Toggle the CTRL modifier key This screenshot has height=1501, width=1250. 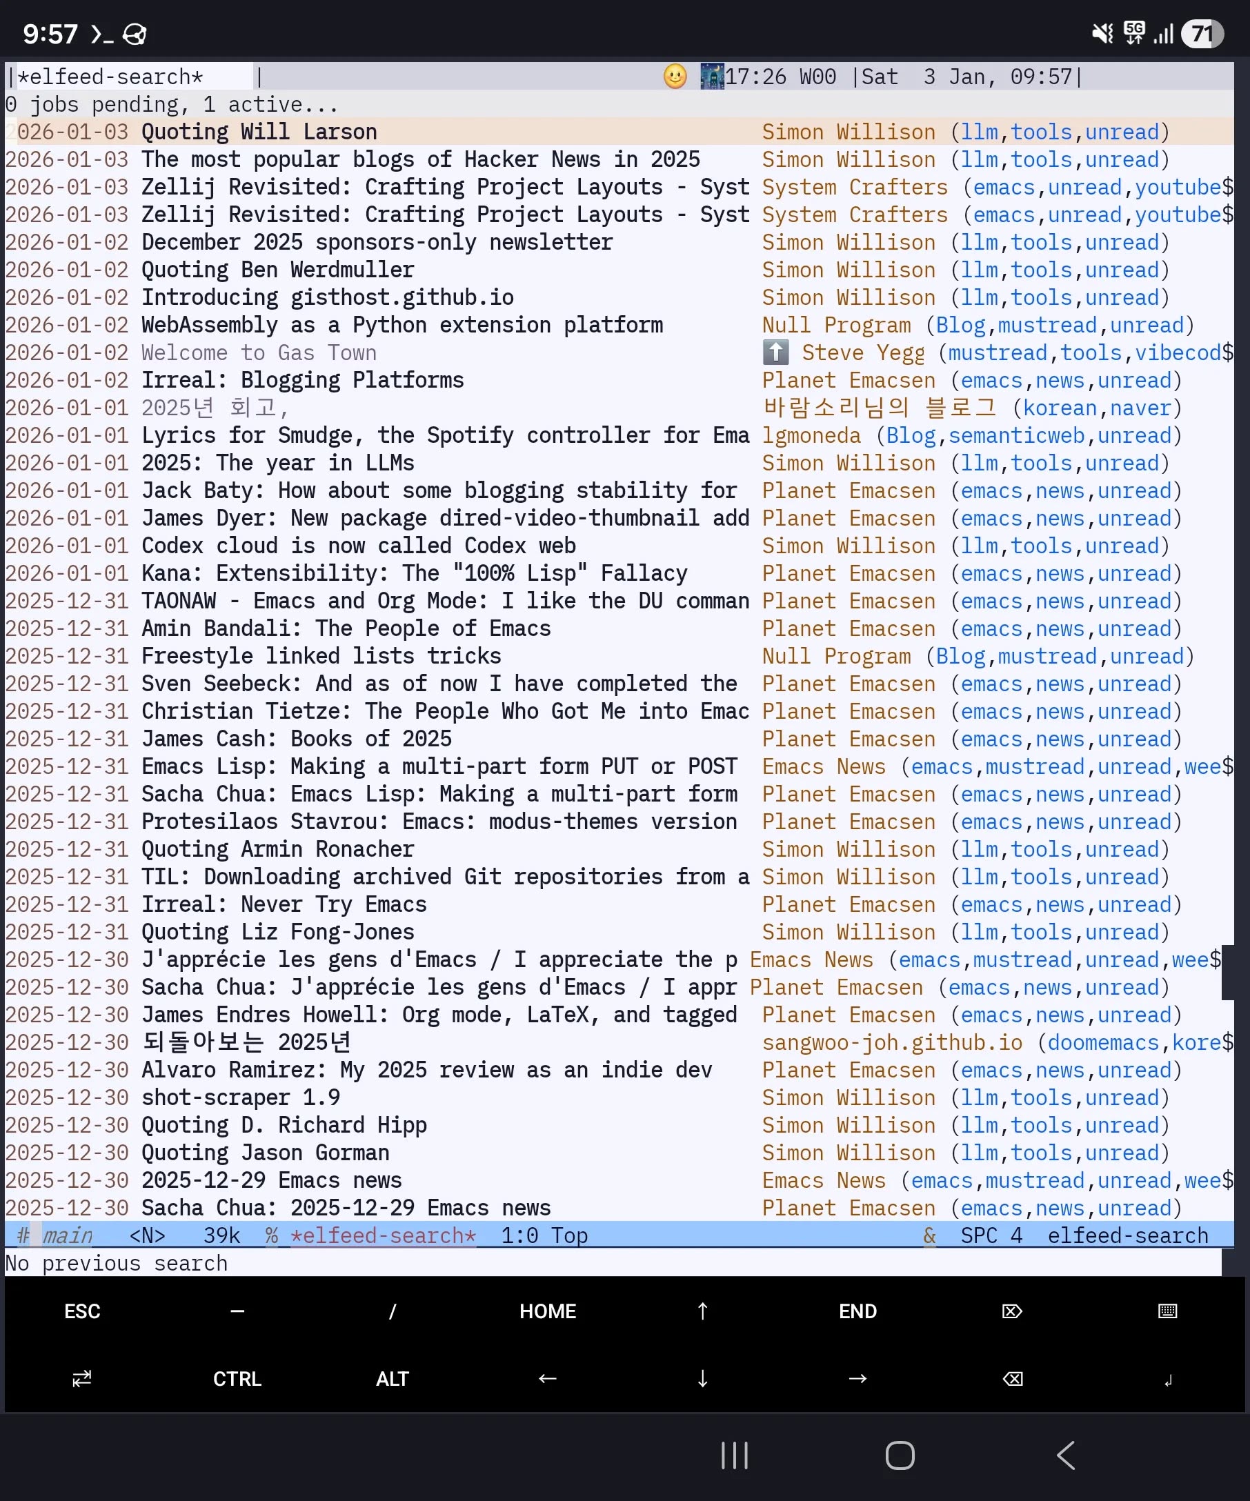click(x=237, y=1379)
